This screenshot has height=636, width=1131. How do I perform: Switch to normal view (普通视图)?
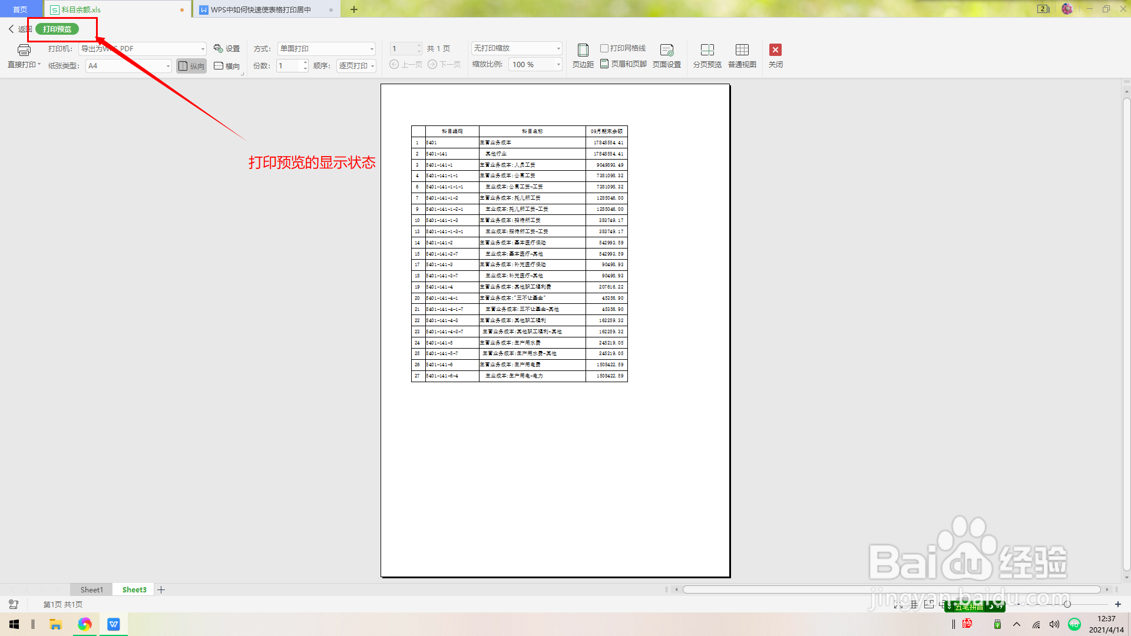pyautogui.click(x=742, y=55)
